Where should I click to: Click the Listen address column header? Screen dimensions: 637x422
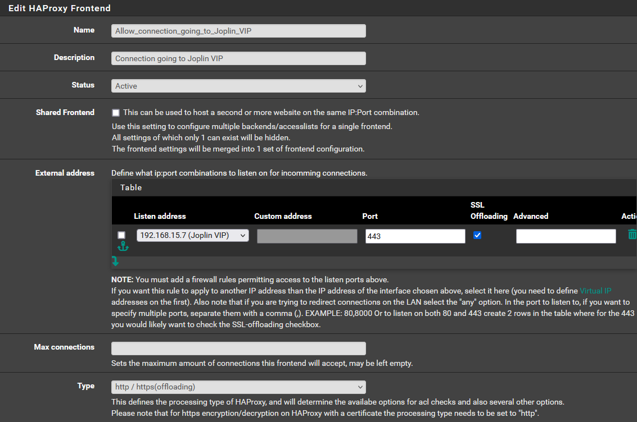coord(160,216)
